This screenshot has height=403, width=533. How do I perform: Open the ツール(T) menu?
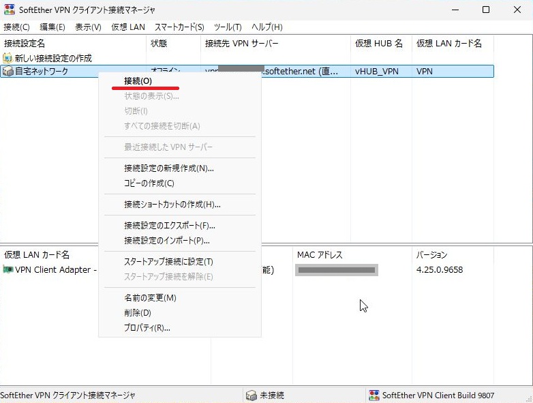228,27
